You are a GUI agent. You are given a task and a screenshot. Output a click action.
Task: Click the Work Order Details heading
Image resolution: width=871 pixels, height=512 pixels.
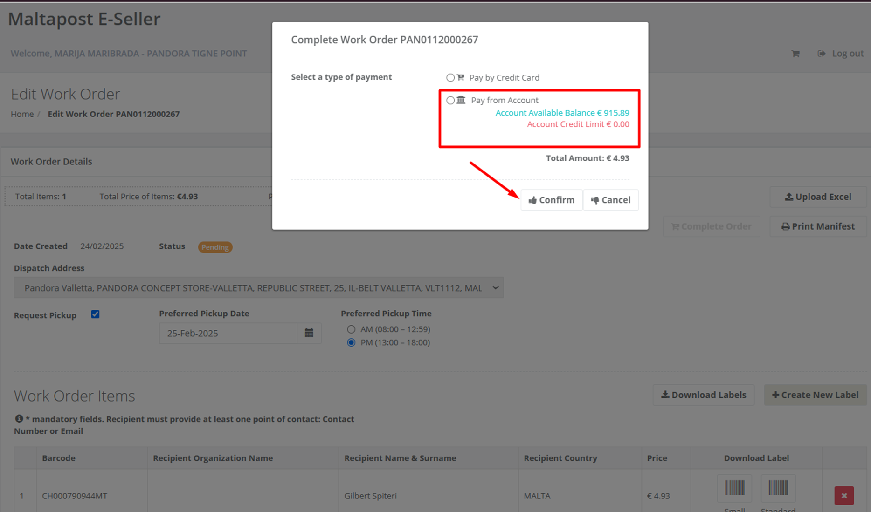[x=51, y=162]
